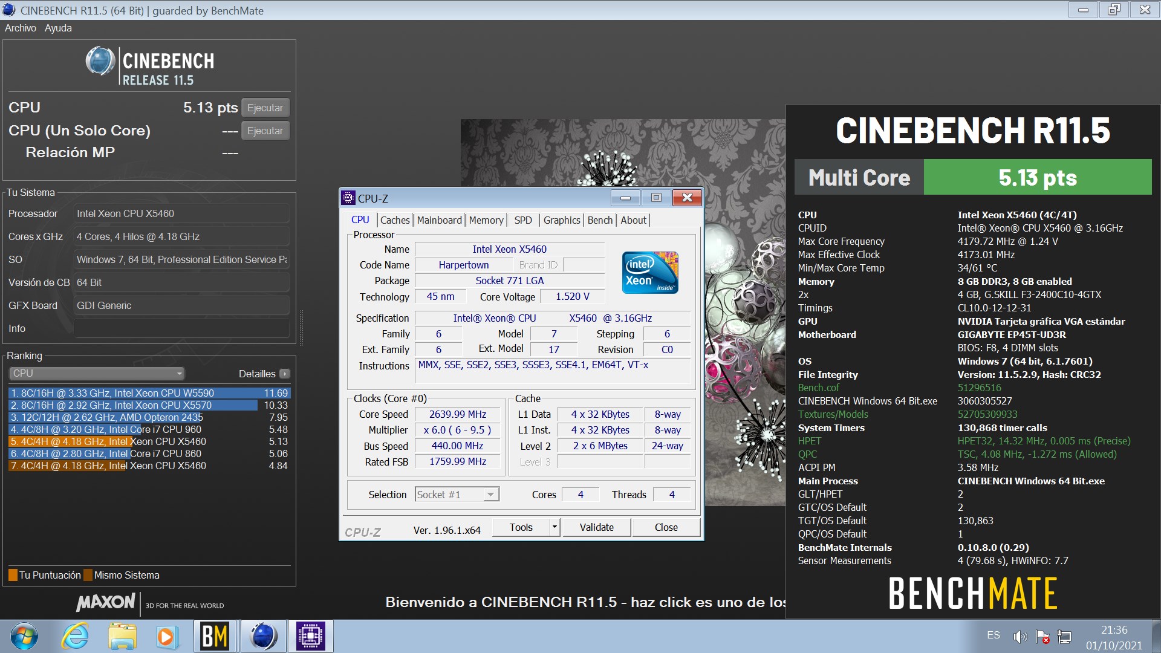Viewport: 1161px width, 653px height.
Task: Click the Bench.cof file integrity entry
Action: click(x=819, y=388)
